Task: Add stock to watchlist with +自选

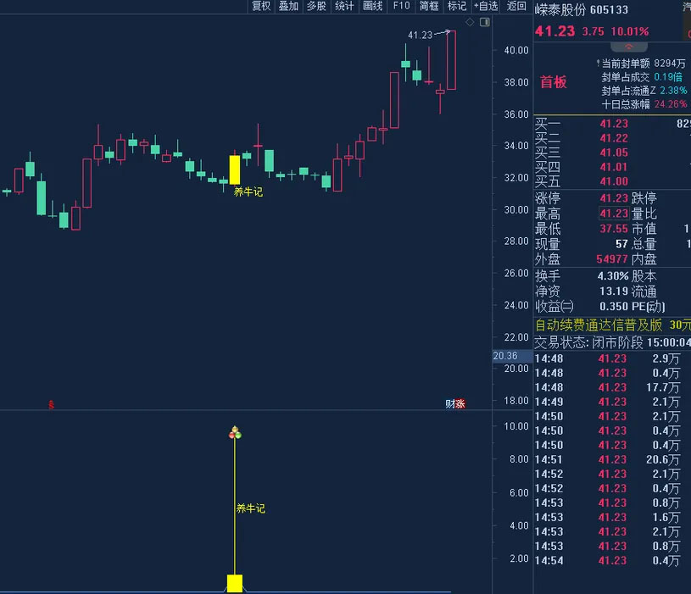Action: tap(486, 6)
